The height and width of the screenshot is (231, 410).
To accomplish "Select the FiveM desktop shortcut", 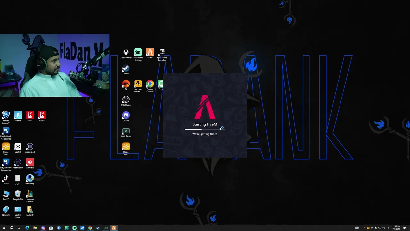I will (150, 54).
